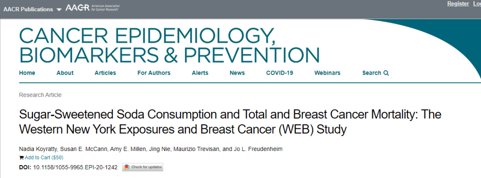Click the DOI number text
The height and width of the screenshot is (178, 481).
pos(75,168)
